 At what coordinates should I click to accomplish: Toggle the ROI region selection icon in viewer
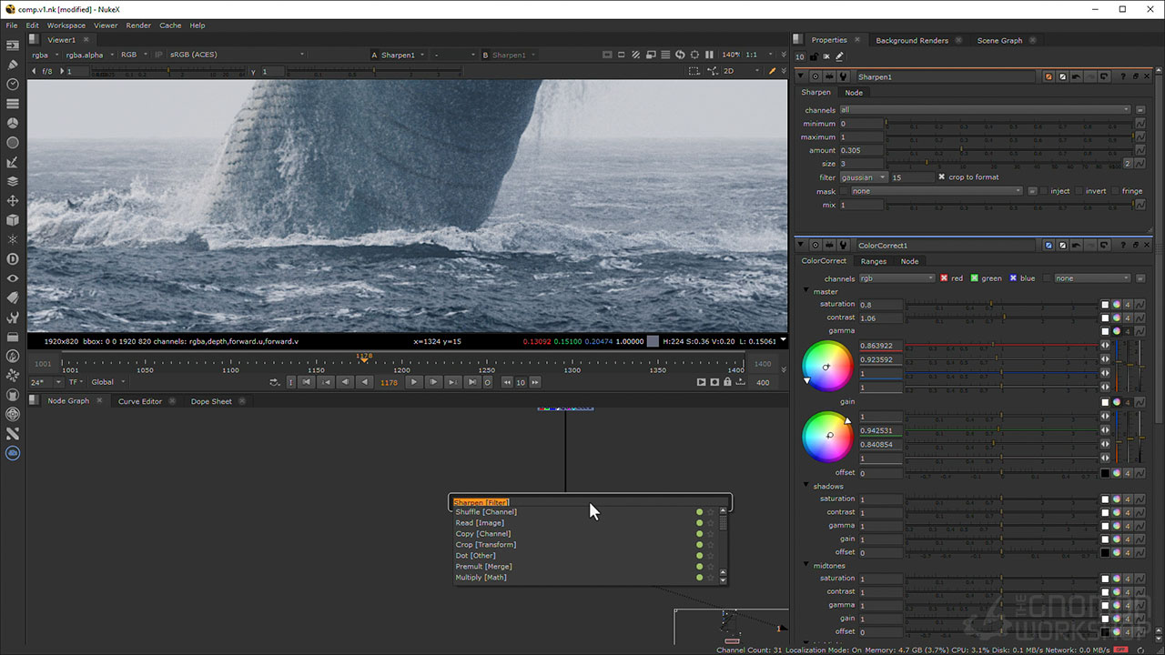pyautogui.click(x=694, y=71)
